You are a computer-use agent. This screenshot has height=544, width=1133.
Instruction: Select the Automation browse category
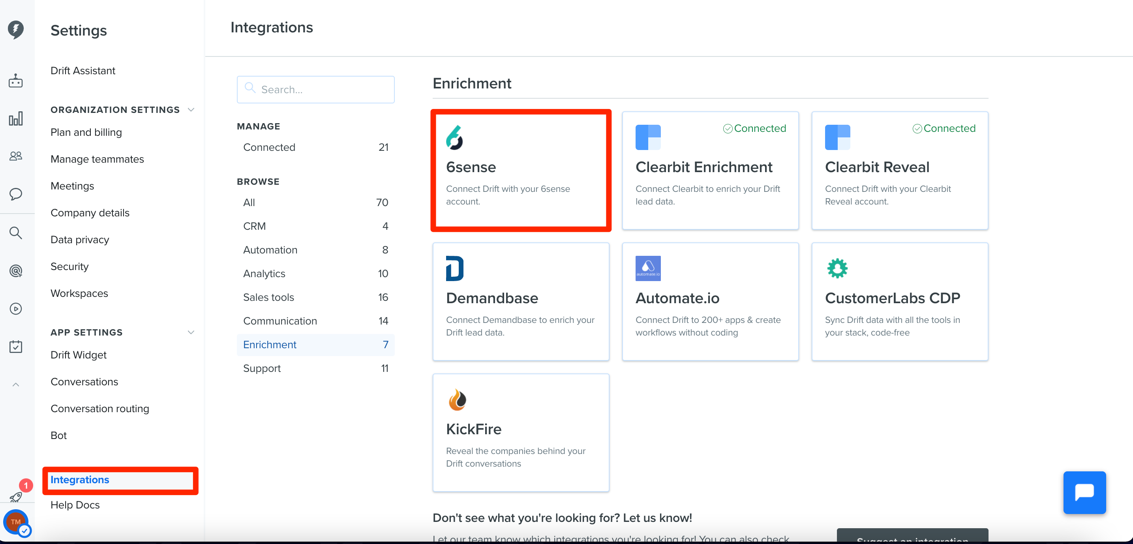(x=315, y=250)
